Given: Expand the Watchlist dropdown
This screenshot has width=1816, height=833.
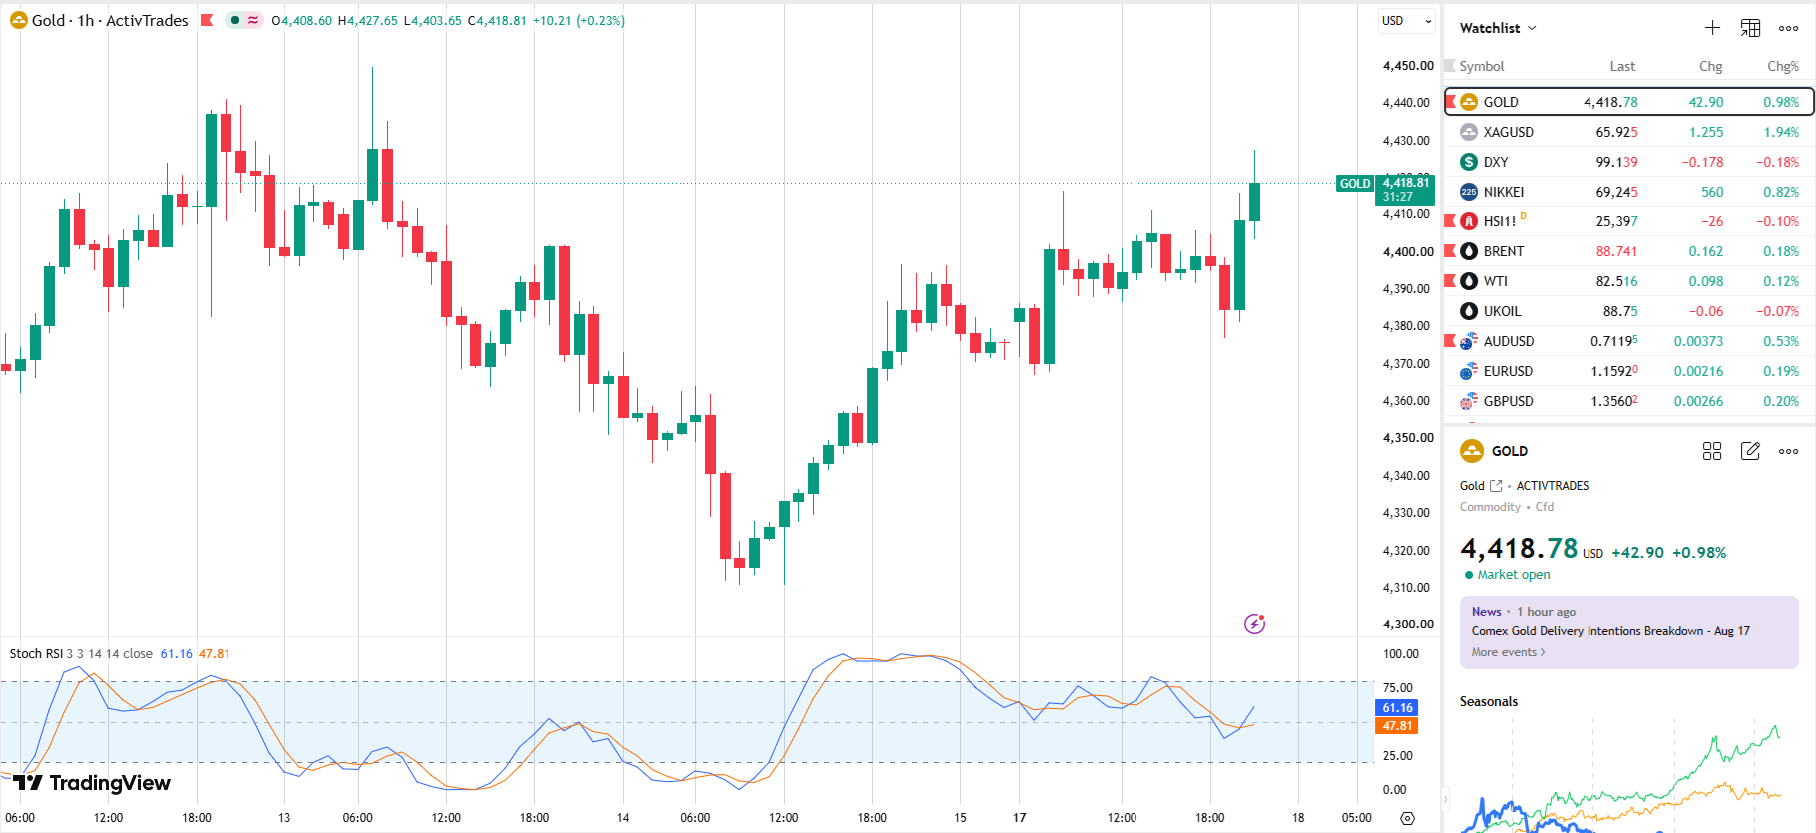Looking at the screenshot, I should 1498,28.
